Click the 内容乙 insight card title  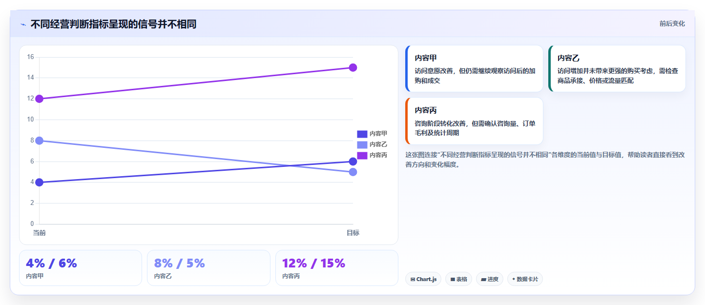point(568,58)
